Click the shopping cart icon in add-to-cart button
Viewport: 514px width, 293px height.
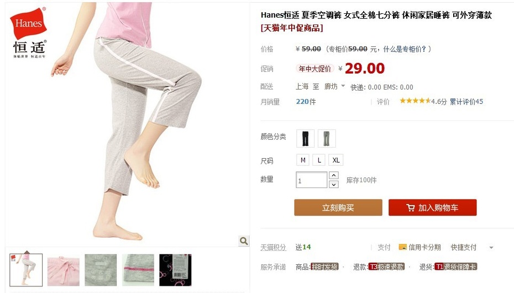(x=411, y=207)
